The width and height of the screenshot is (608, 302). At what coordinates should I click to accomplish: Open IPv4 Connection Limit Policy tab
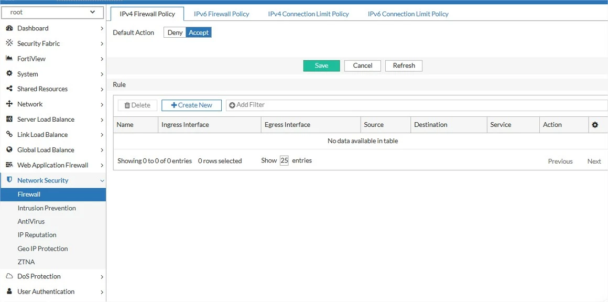pos(308,14)
